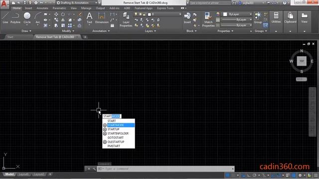The image size is (319, 179).
Task: Click the add layout plus button
Action: click(50, 175)
